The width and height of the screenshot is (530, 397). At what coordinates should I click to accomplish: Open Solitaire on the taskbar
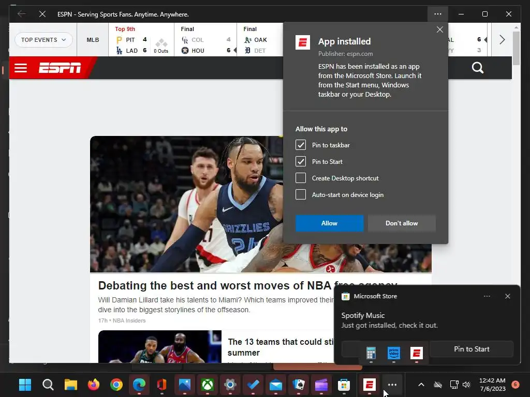tap(299, 385)
